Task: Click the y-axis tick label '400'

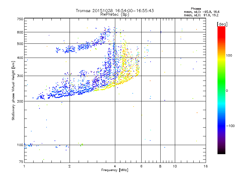Action: pos(20,58)
